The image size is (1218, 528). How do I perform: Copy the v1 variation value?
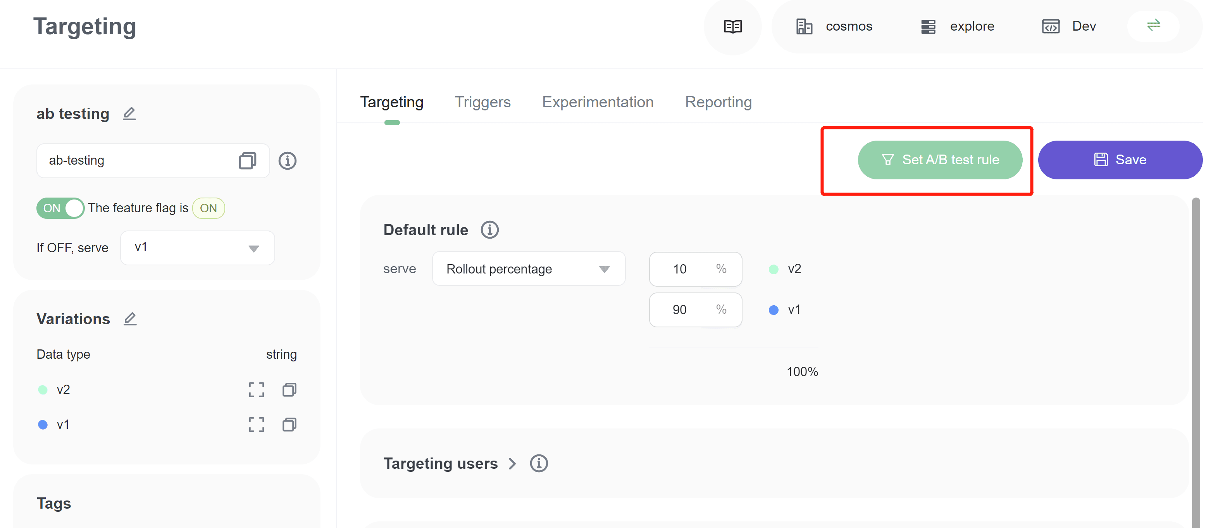[289, 425]
